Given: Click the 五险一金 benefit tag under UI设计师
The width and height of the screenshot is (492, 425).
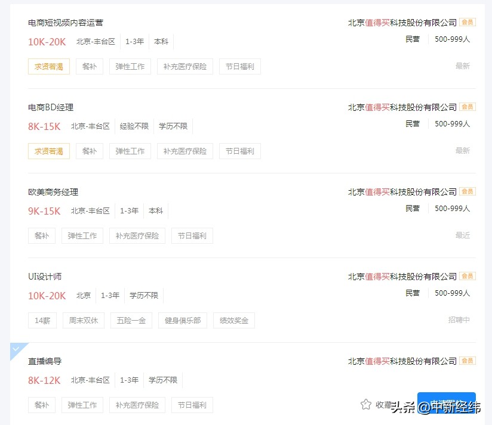Looking at the screenshot, I should click(131, 320).
